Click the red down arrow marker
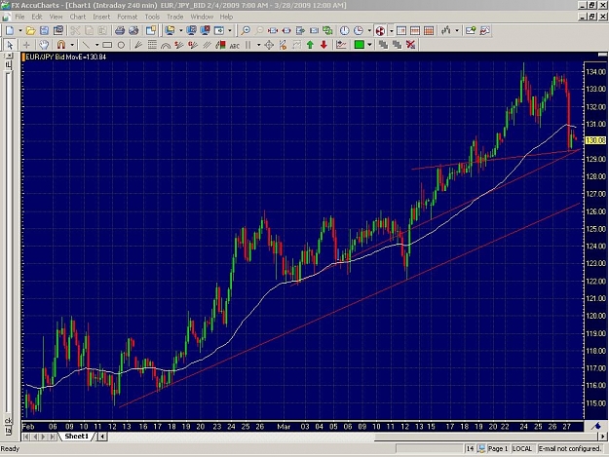609x457 pixels. (x=324, y=45)
